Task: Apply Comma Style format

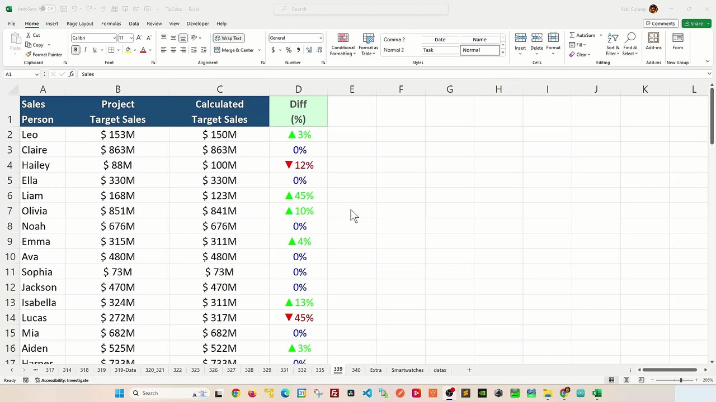Action: [298, 50]
